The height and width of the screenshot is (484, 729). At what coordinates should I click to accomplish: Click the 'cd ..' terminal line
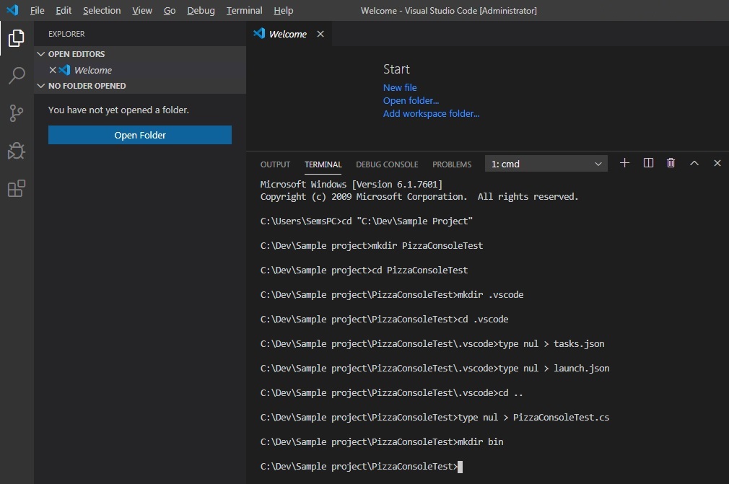point(391,393)
